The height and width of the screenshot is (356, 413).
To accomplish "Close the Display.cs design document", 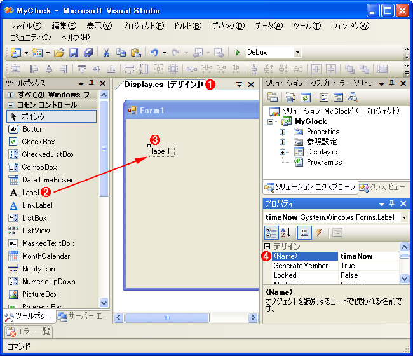I will pyautogui.click(x=251, y=85).
